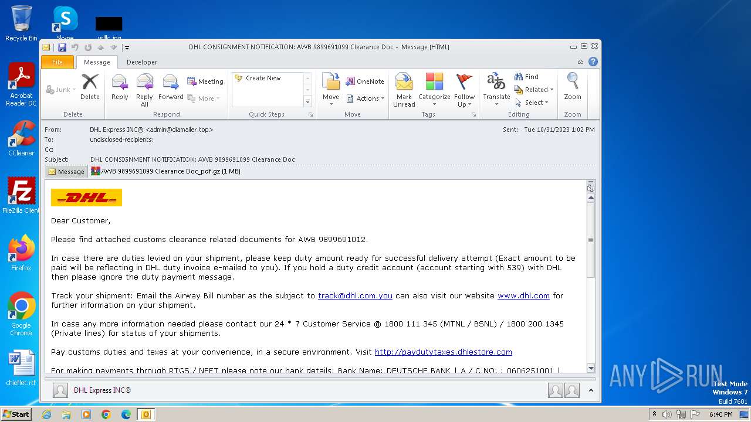Switch to the Developer ribbon tab

coord(142,62)
